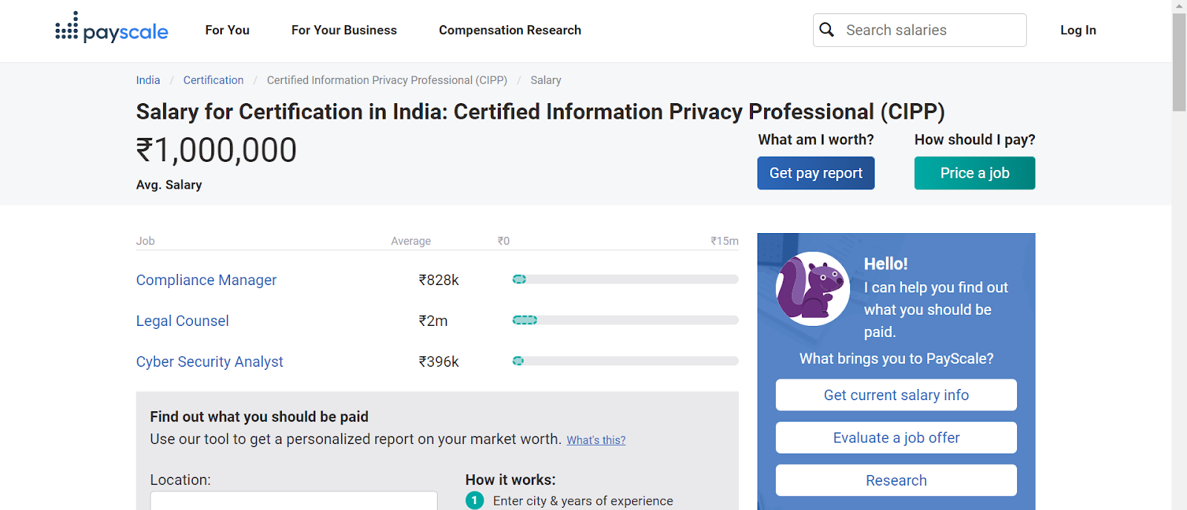Click Price a job button
The height and width of the screenshot is (510, 1187).
tap(975, 173)
